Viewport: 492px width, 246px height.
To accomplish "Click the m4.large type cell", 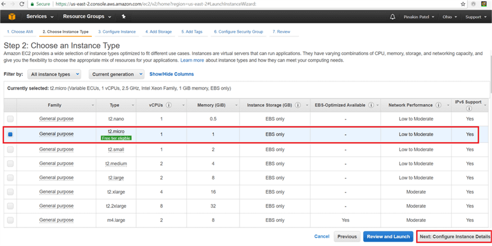I will coord(116,220).
